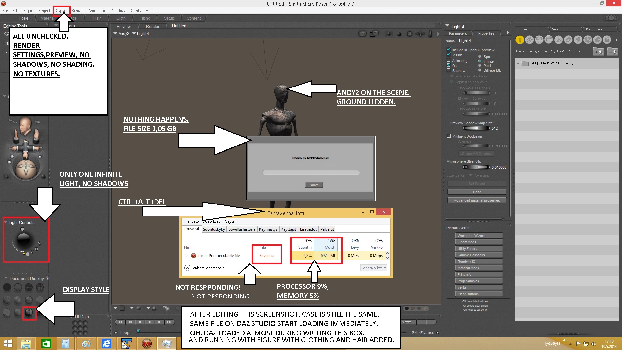Click the add-to-library folder plus icon
Image resolution: width=622 pixels, height=350 pixels.
pos(598,52)
